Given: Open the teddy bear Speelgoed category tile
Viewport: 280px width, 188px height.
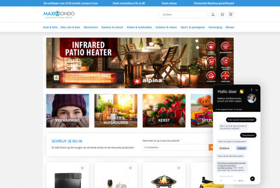Looking at the screenshot, I should tap(202, 111).
